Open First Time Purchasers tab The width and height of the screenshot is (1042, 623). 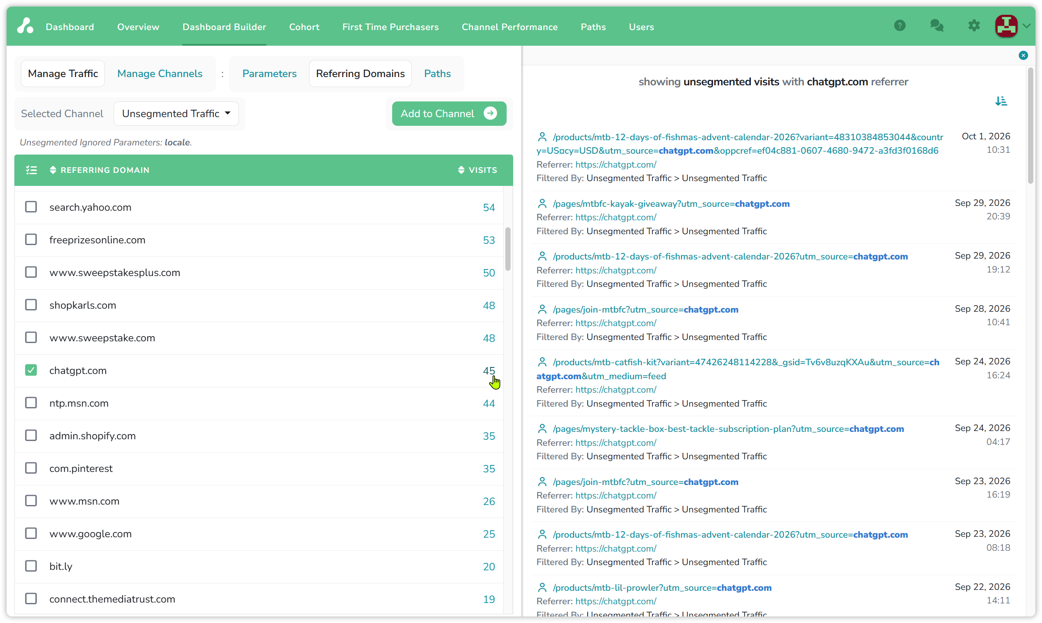(x=390, y=27)
